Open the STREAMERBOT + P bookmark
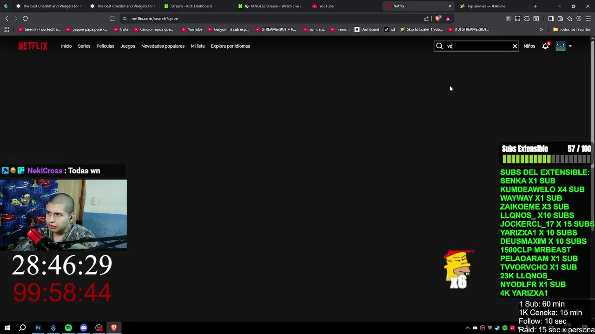595x334 pixels. pyautogui.click(x=276, y=29)
